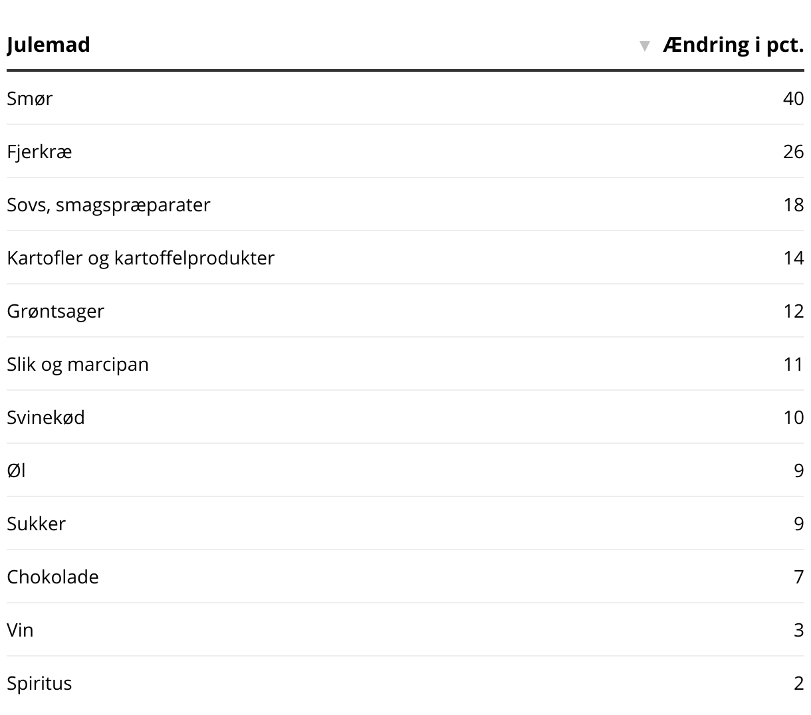Viewport: 811px width, 715px height.
Task: Click the Øl row label
Action: pos(17,470)
